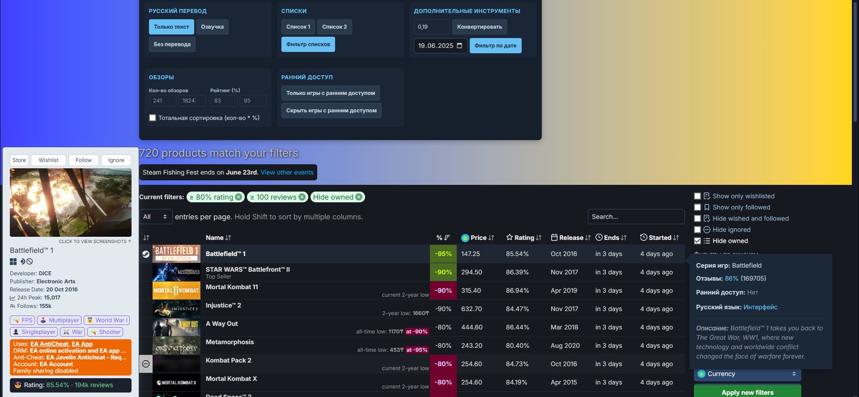
Task: Click the Steam Deck unsupported icon
Action: coord(30,261)
